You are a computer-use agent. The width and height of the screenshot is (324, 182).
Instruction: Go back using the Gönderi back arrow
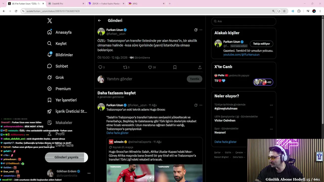pyautogui.click(x=99, y=20)
